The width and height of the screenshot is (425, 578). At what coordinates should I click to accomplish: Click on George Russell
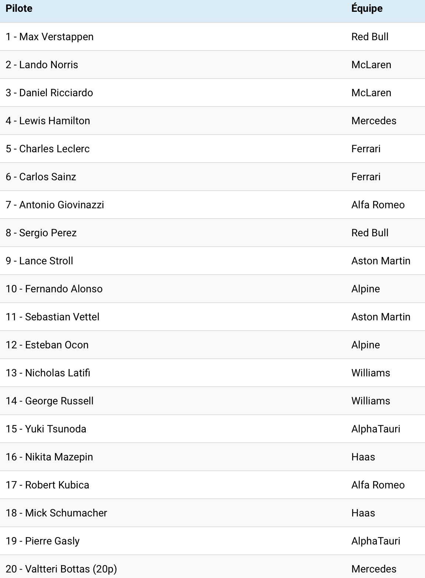50,401
